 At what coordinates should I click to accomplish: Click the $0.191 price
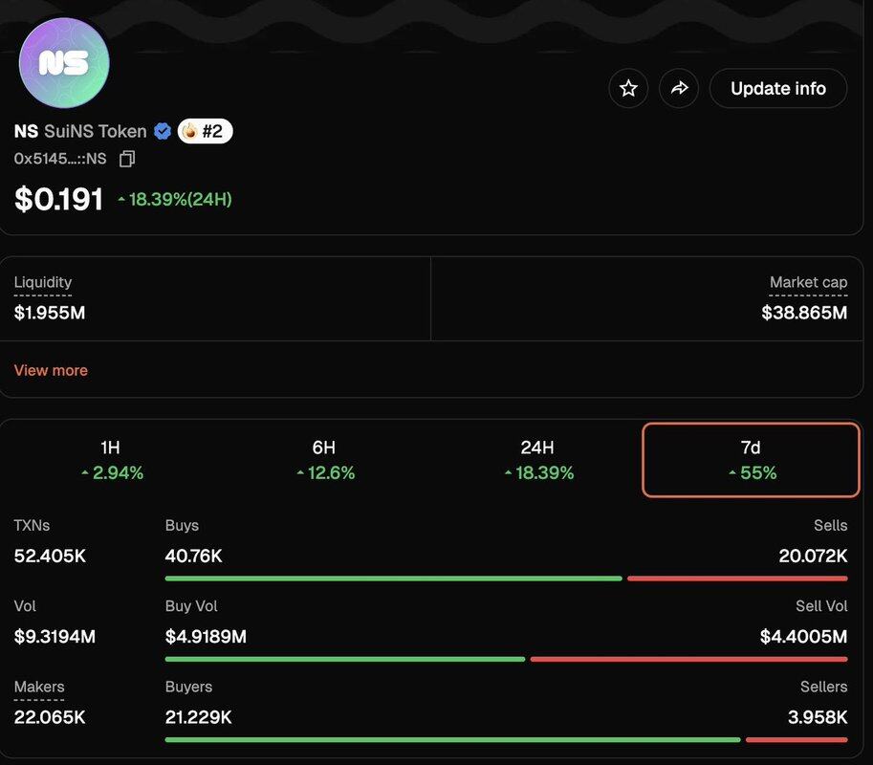tap(58, 199)
